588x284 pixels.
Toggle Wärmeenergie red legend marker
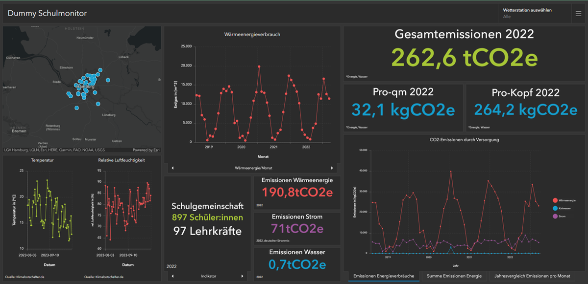click(554, 200)
